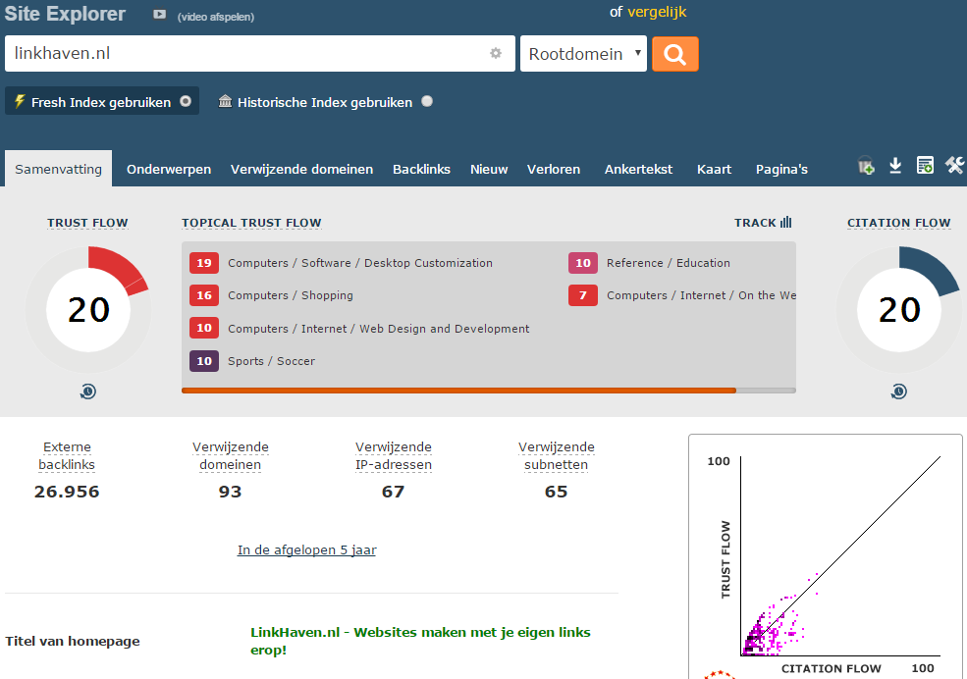Viewport: 967px width, 679px height.
Task: Click the Computers / Shopping topic text
Action: tap(291, 295)
